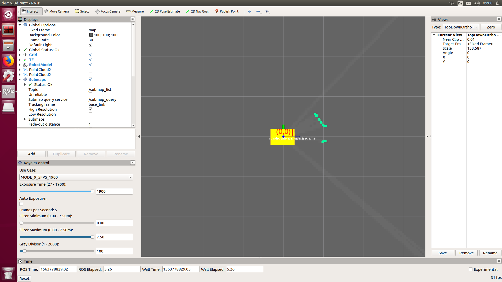502x282 pixels.
Task: Click the plus add-tool icon in toolbar
Action: tap(249, 11)
